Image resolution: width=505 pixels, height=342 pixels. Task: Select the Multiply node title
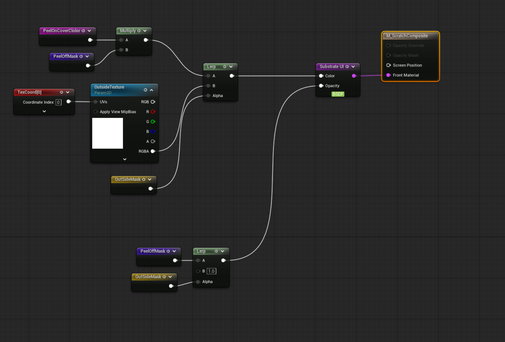point(128,31)
